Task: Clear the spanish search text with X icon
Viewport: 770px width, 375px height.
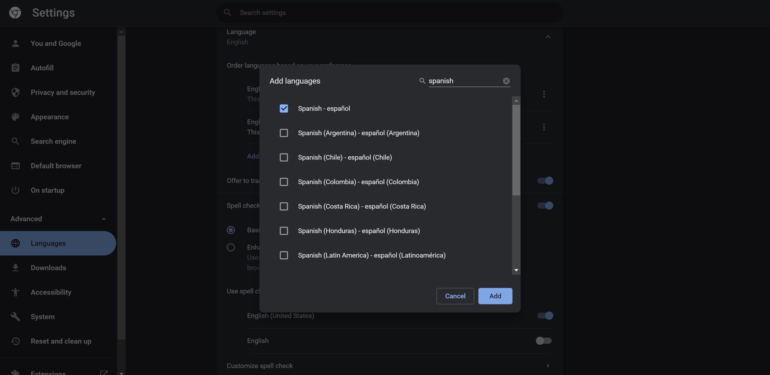Action: click(506, 81)
